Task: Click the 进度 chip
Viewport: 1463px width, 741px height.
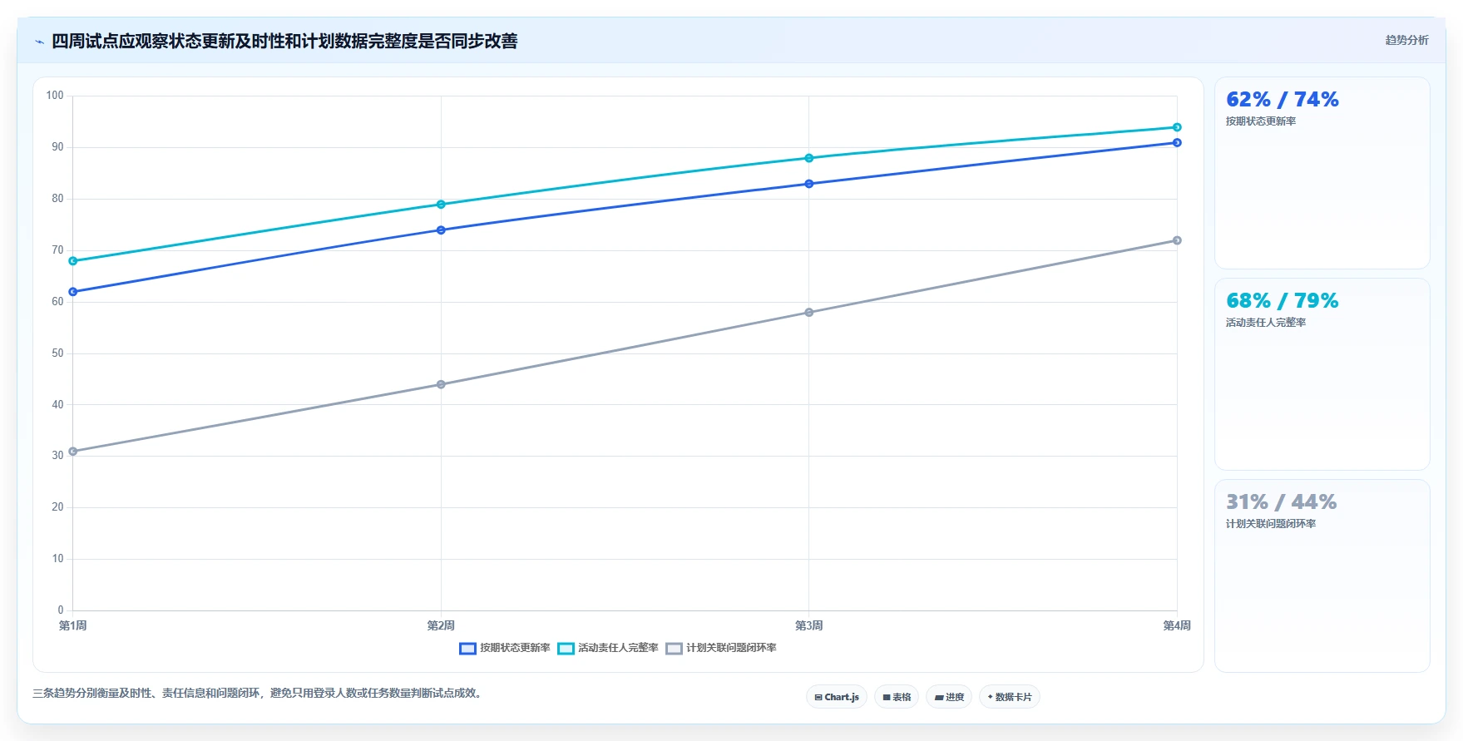Action: [949, 697]
